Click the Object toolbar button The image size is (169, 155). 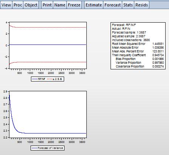[x=31, y=5]
